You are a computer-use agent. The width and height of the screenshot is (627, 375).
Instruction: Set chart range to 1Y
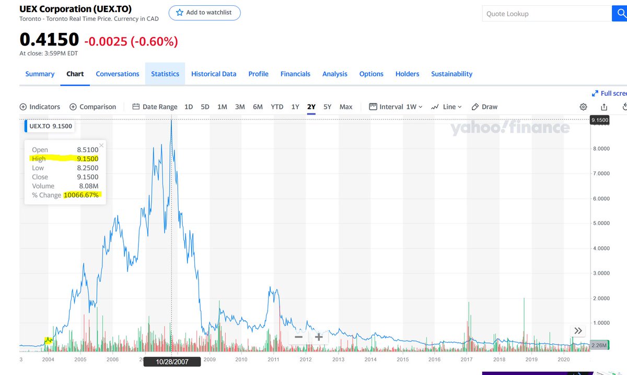tap(295, 107)
